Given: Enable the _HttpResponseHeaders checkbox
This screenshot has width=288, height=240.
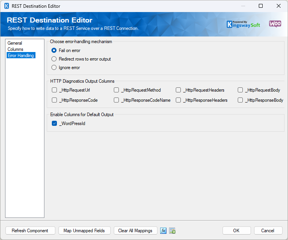Looking at the screenshot, I should pos(178,100).
